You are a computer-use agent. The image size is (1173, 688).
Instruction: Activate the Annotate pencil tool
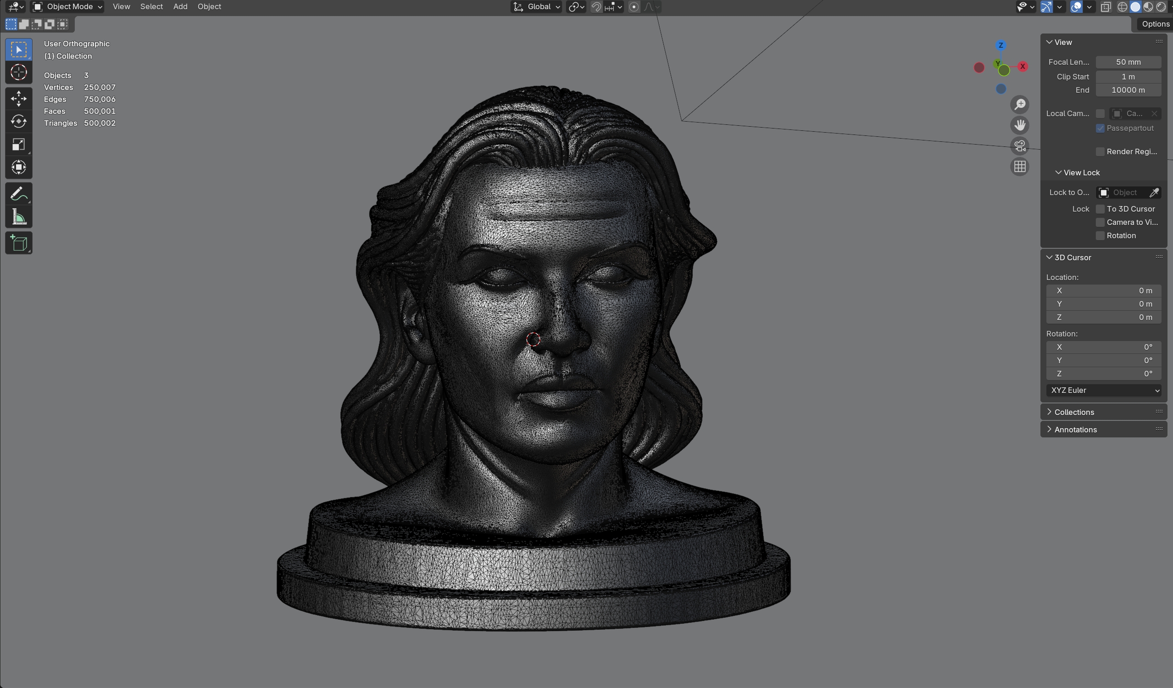(19, 194)
